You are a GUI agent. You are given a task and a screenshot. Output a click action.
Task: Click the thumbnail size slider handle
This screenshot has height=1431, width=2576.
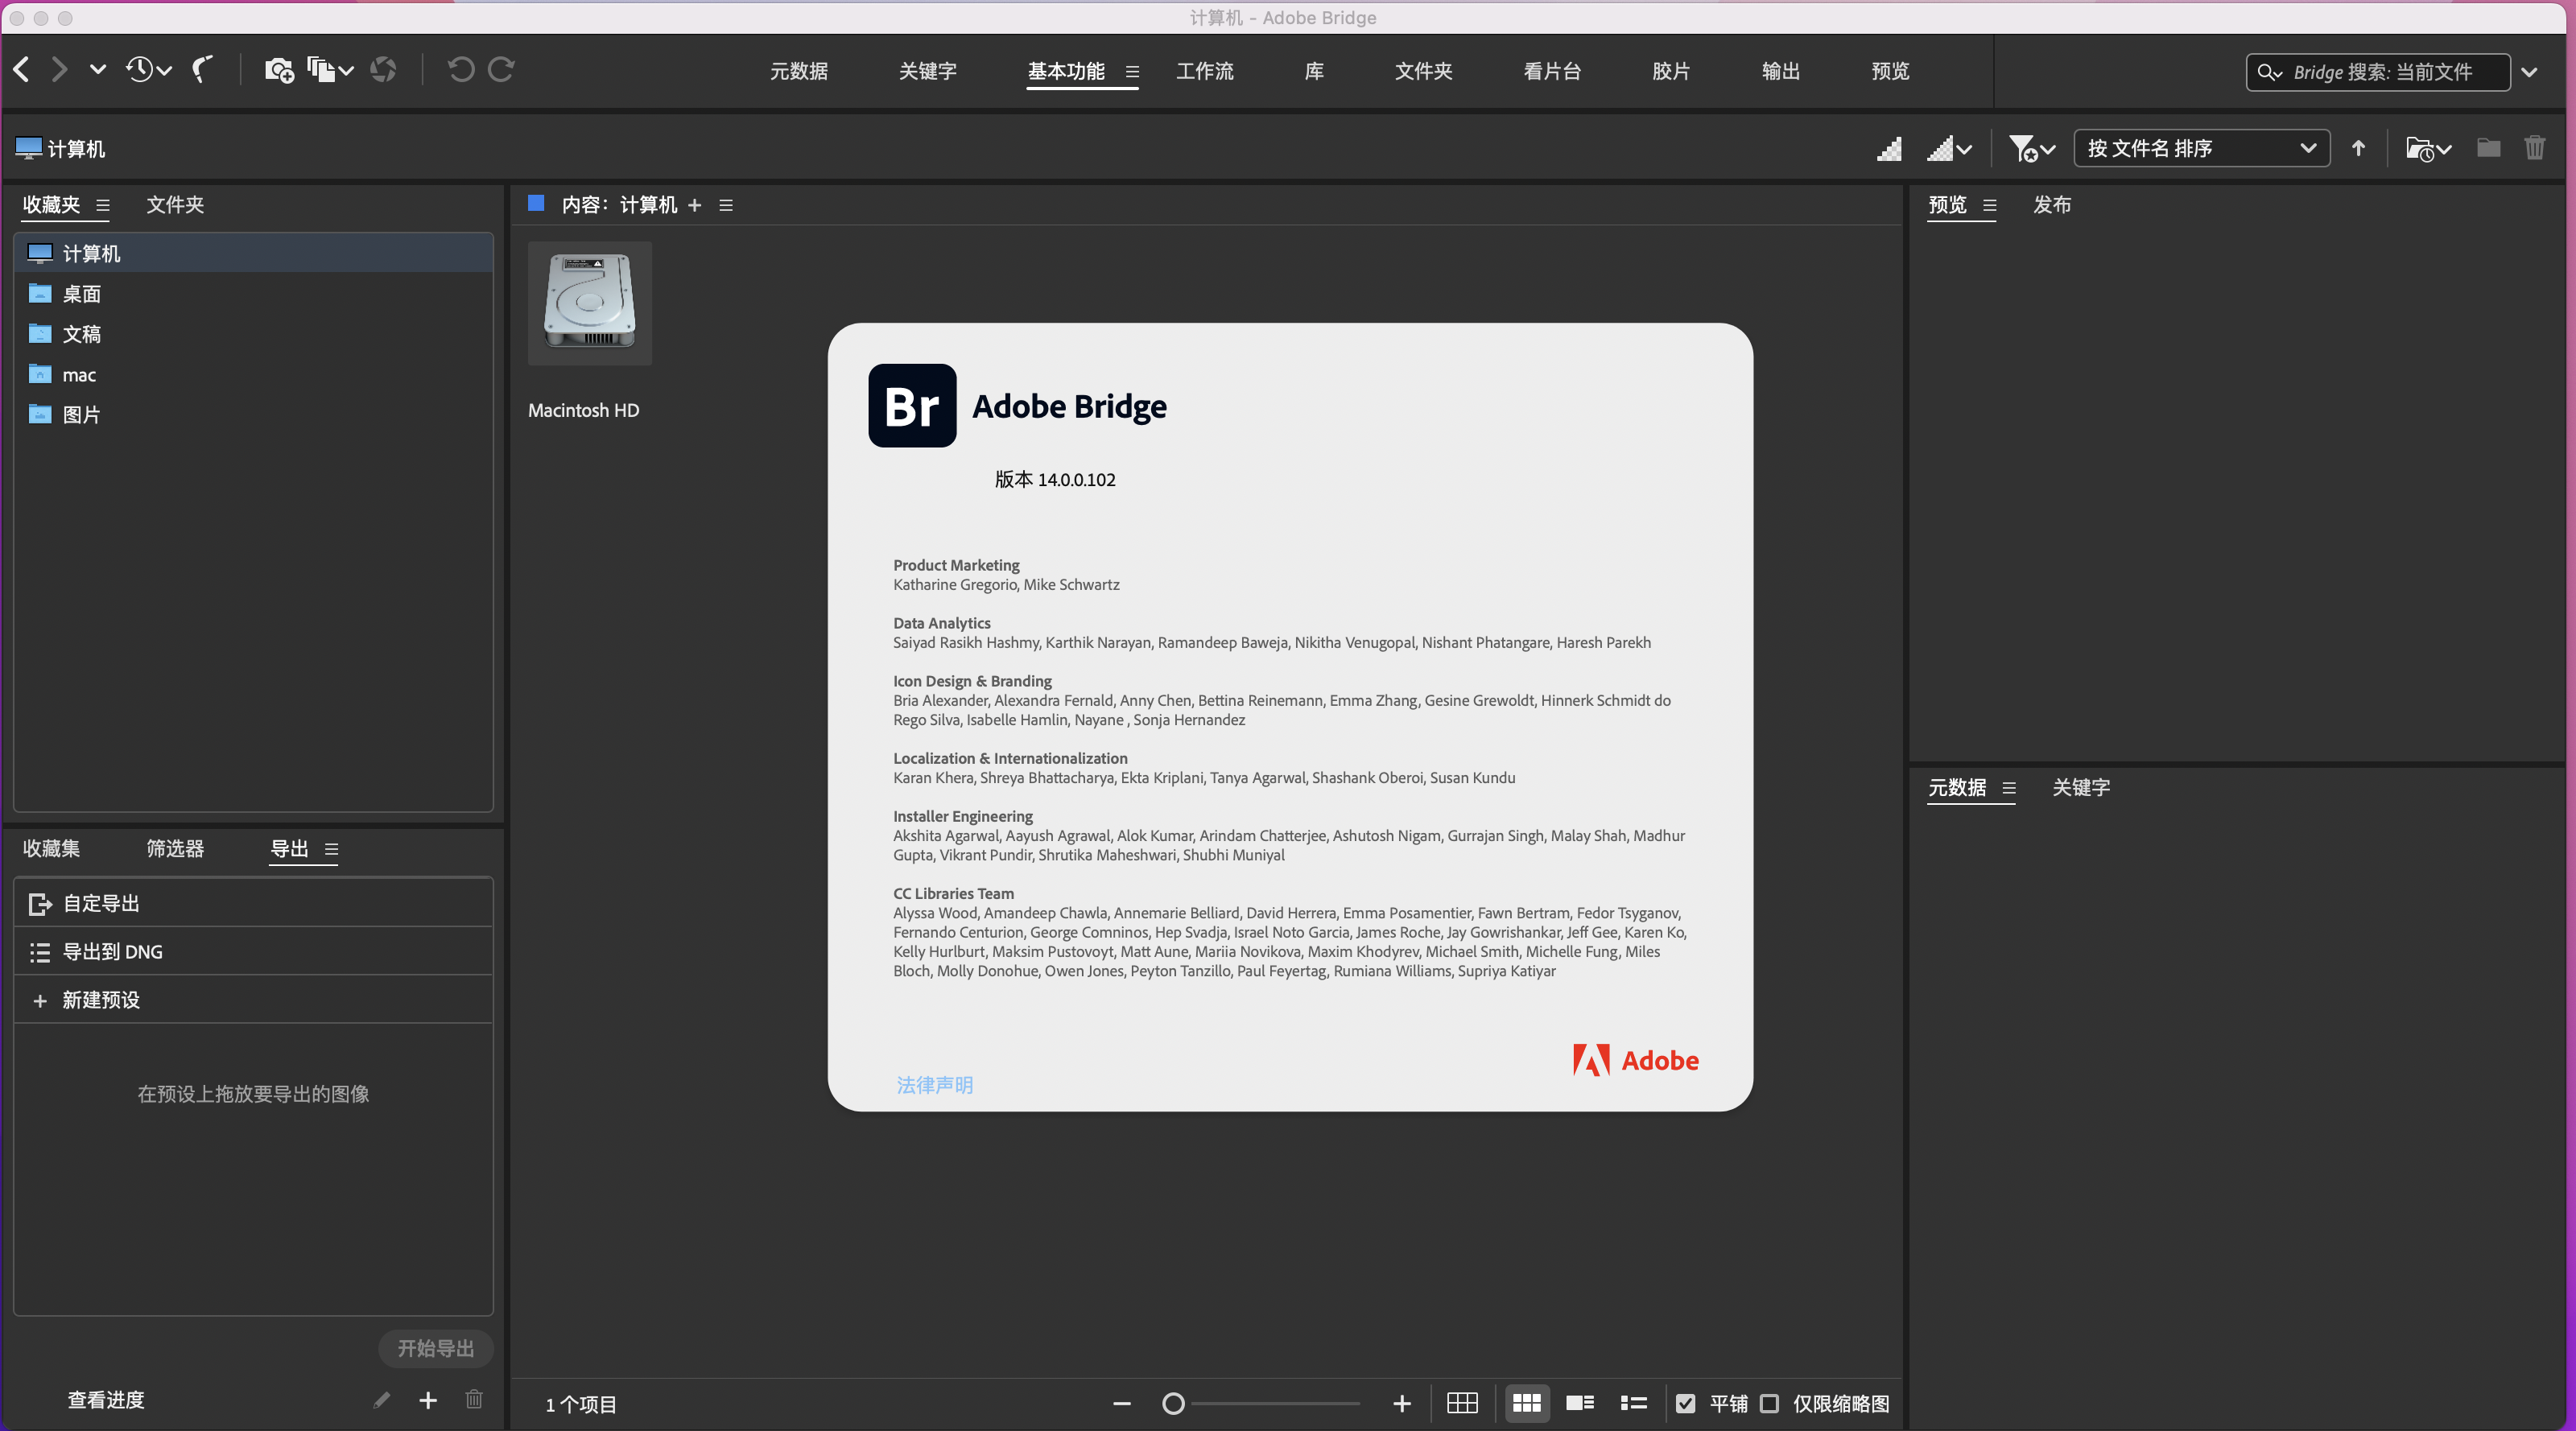[x=1173, y=1404]
